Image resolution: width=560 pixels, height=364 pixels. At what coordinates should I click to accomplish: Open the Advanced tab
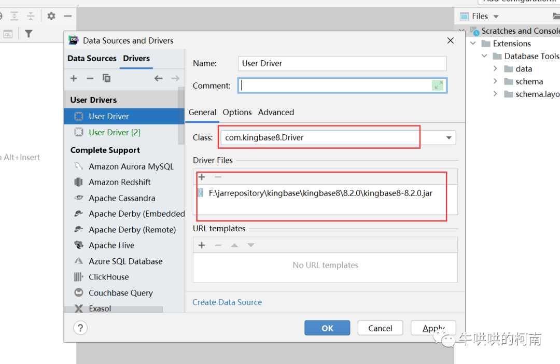(x=276, y=112)
